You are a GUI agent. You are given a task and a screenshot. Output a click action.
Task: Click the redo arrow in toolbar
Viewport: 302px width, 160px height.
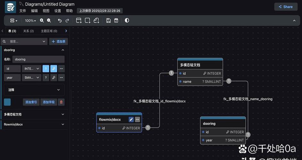point(67,20)
